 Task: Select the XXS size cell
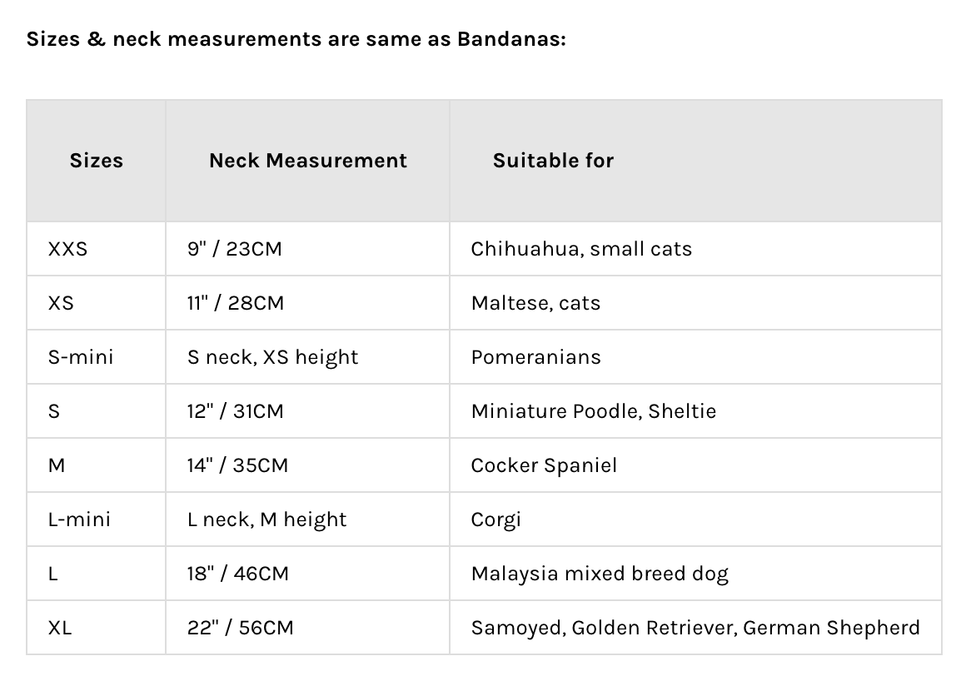67,249
